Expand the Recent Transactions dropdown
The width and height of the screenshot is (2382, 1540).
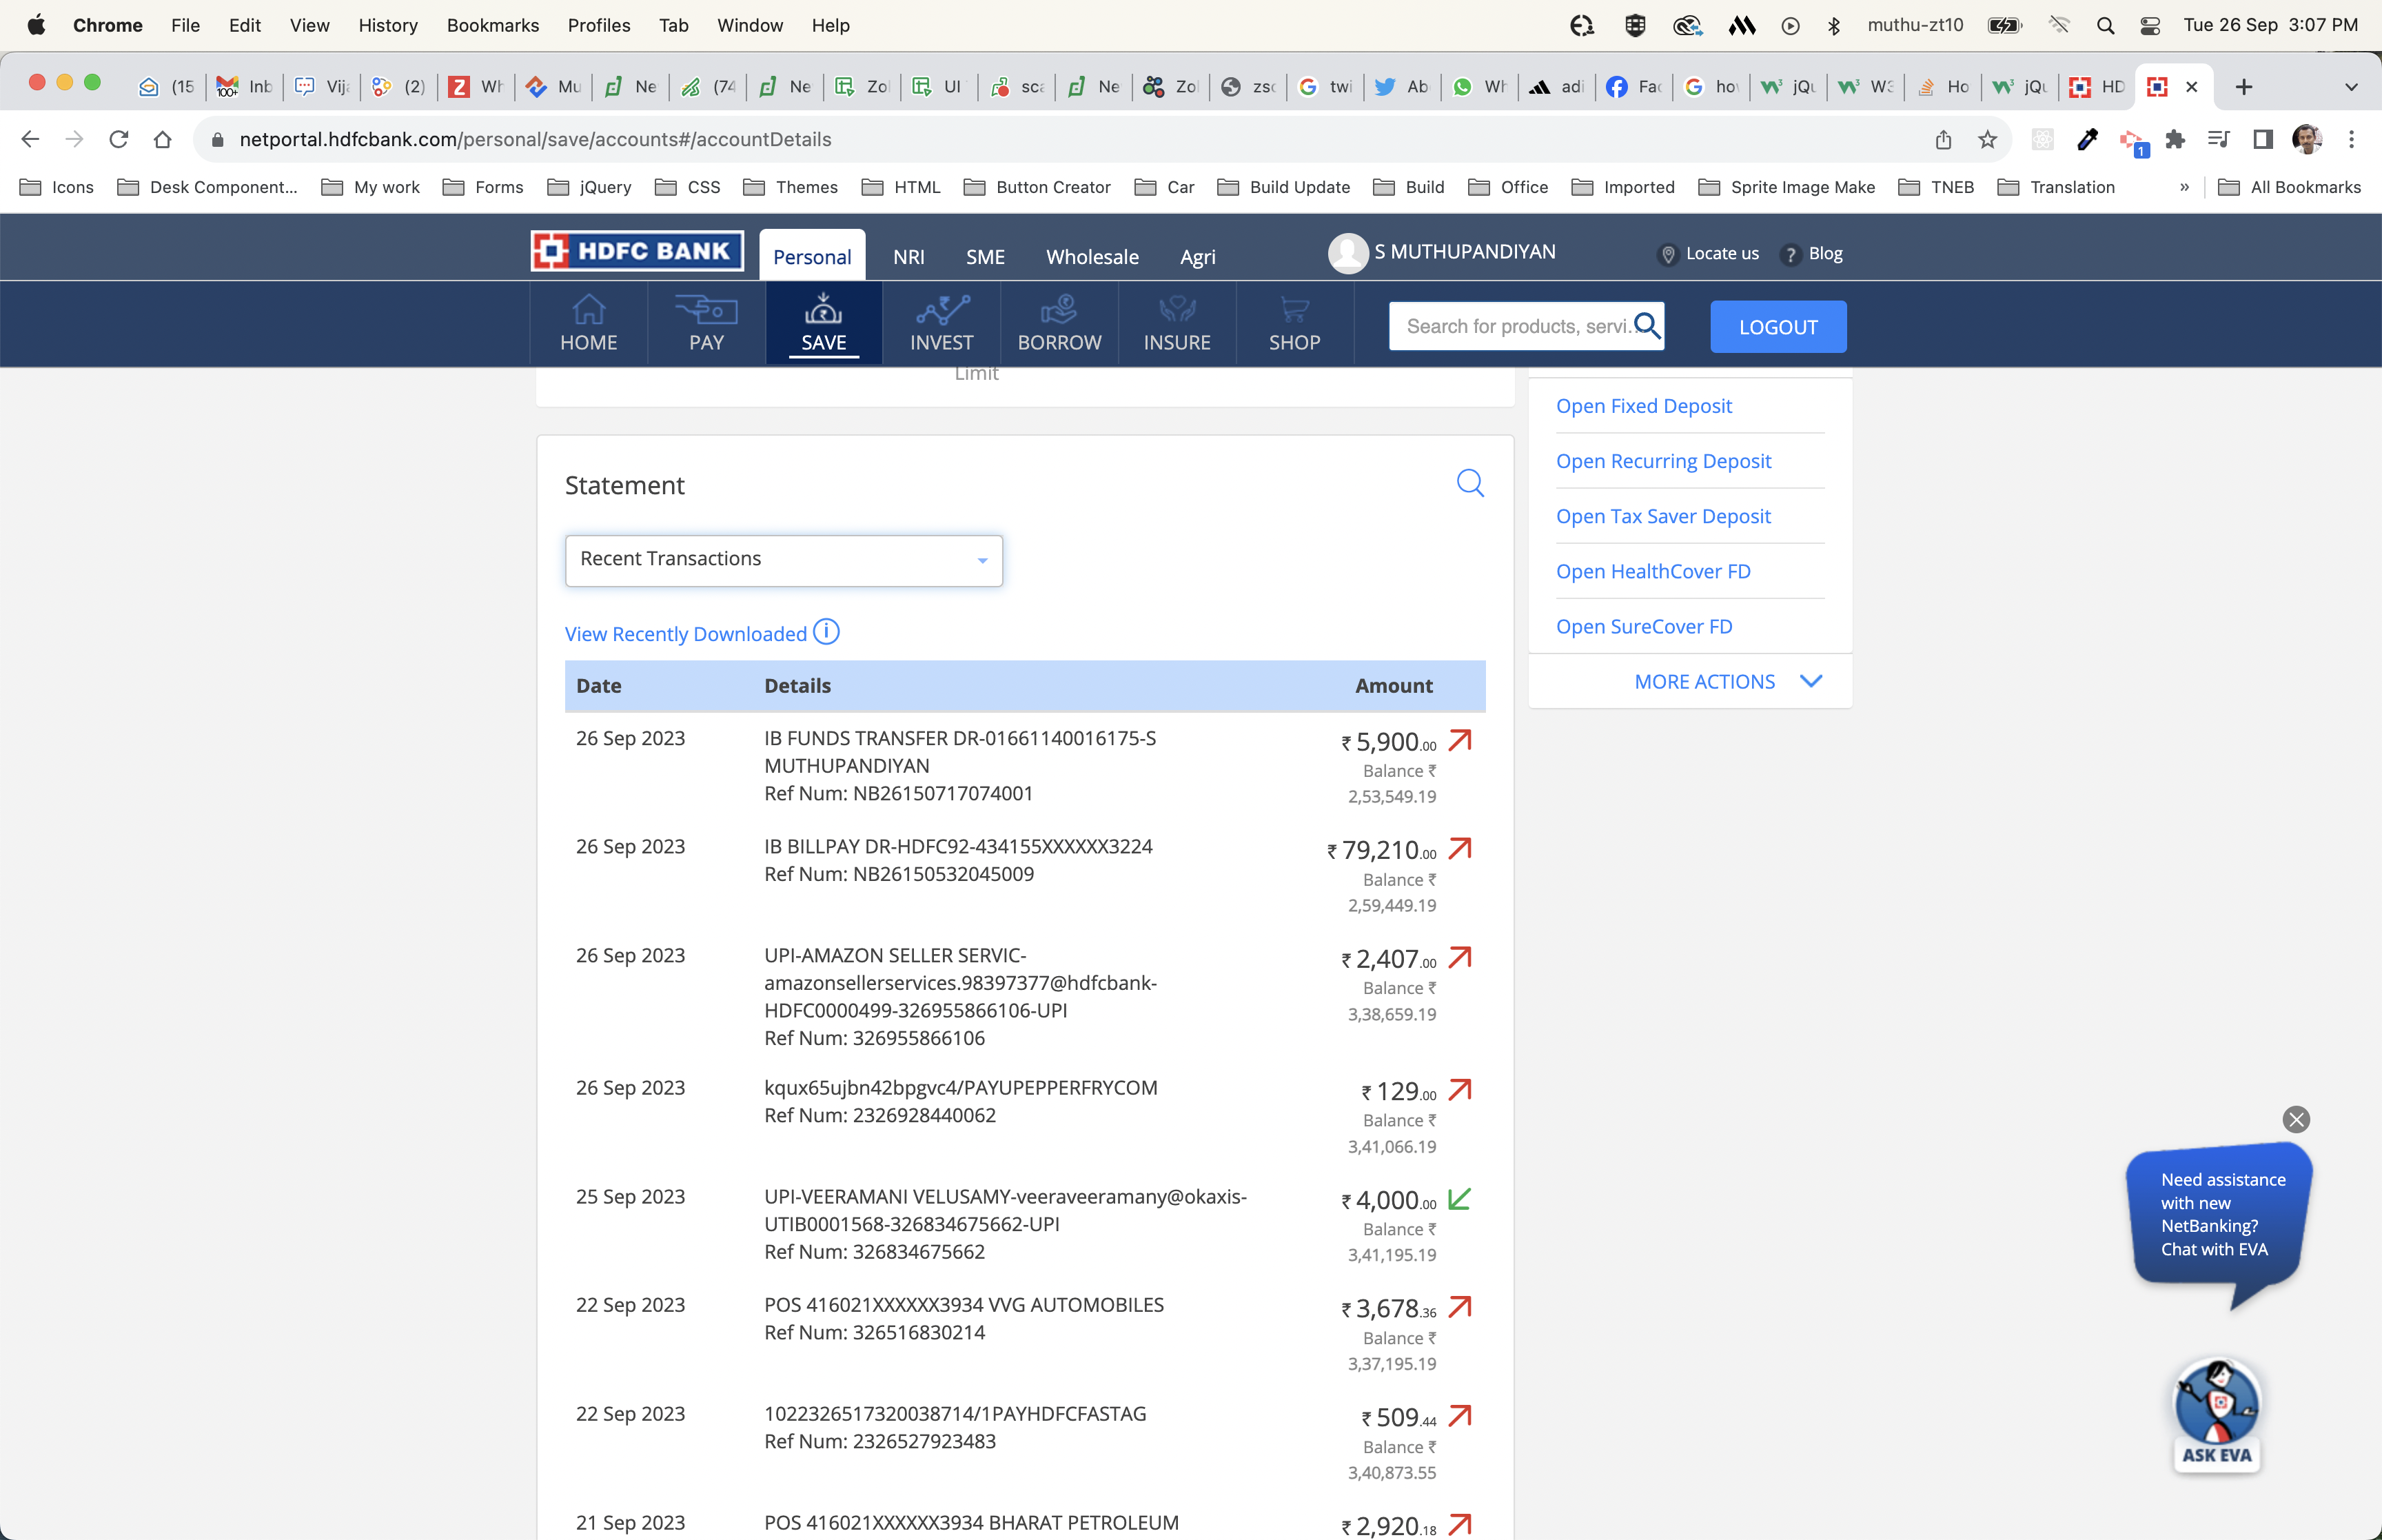click(784, 560)
